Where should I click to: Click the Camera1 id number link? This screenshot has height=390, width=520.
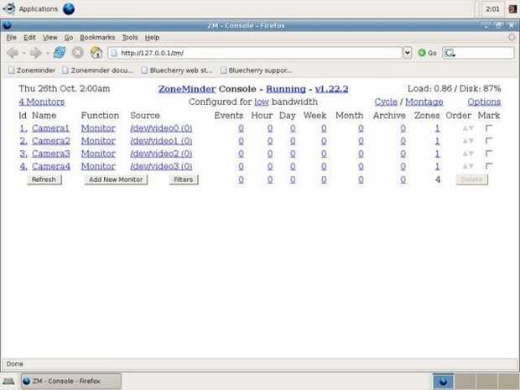23,128
